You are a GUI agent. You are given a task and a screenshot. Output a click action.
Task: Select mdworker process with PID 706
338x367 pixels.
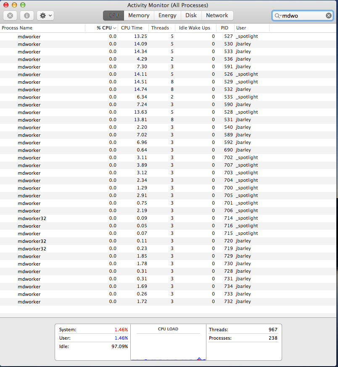[x=168, y=210]
